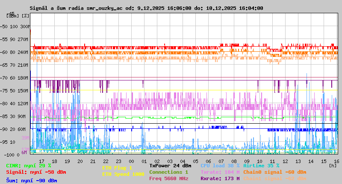Image resolution: width=342 pixels, height=184 pixels.
Task: Select the orange 'Chain0 signal -60 dBm' legend
Action: click(275, 172)
